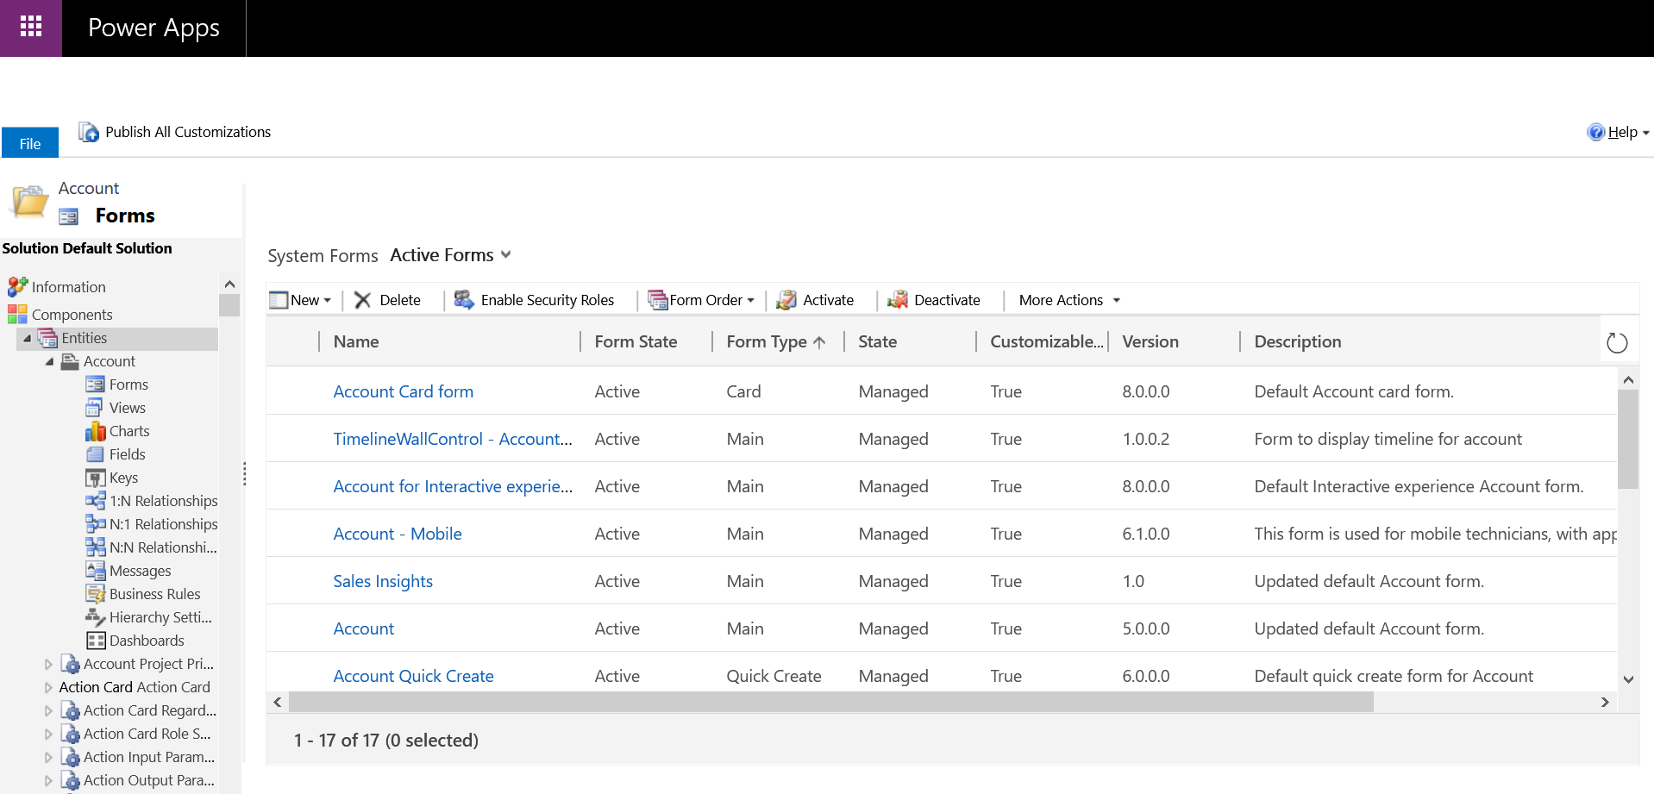Open the Sales Insights form link

tap(383, 581)
